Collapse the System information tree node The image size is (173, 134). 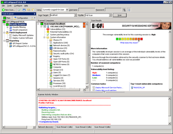click(x=44, y=37)
